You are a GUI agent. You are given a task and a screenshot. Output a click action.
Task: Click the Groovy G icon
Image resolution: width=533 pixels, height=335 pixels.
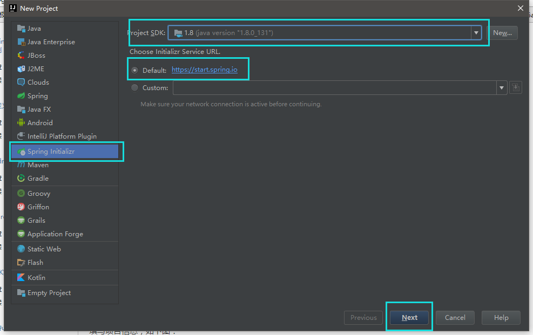[x=21, y=194]
